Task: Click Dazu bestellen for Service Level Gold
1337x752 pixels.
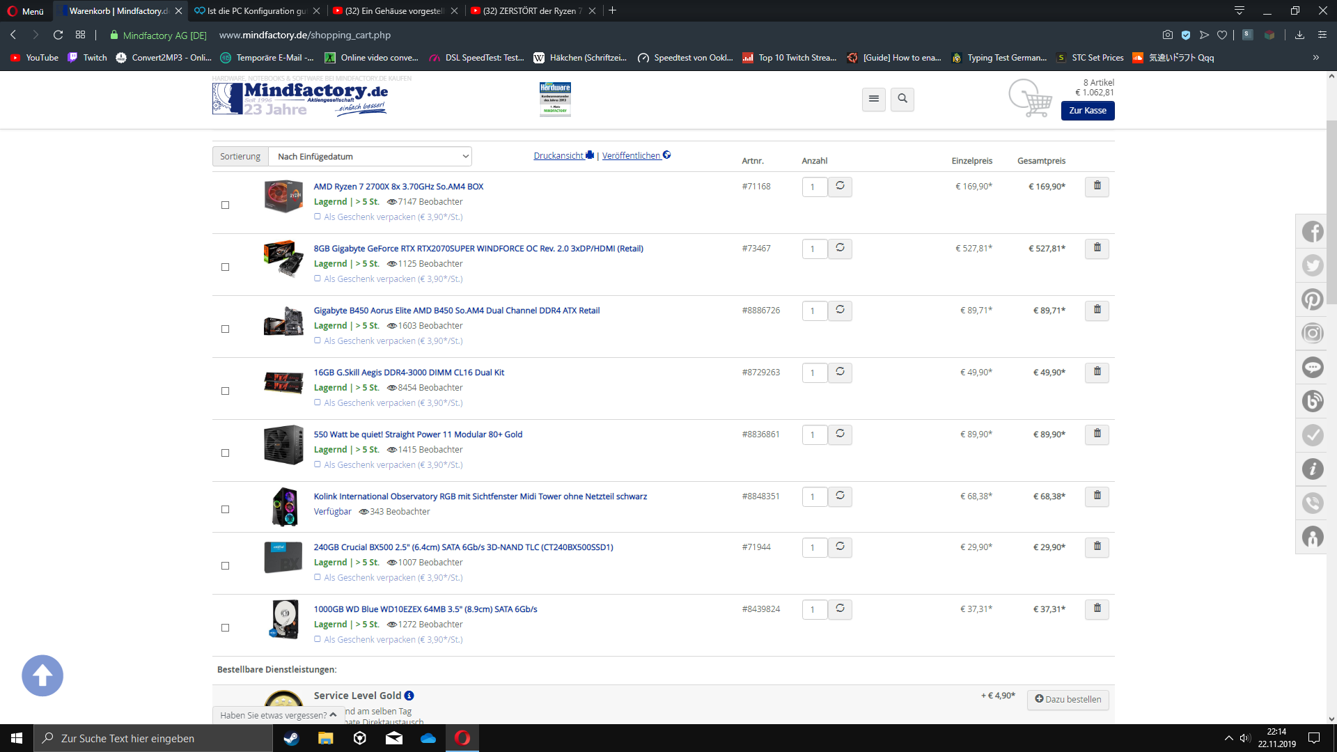Action: [x=1068, y=699]
